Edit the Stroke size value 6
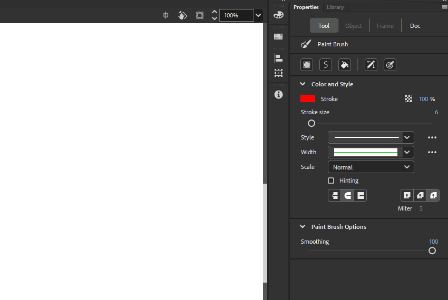448x300 pixels. 436,112
